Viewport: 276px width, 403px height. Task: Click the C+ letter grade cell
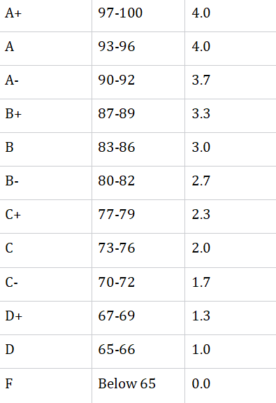(45, 217)
